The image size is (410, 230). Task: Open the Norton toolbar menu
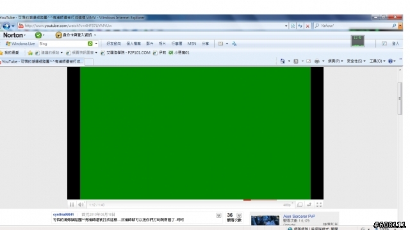[x=14, y=35]
